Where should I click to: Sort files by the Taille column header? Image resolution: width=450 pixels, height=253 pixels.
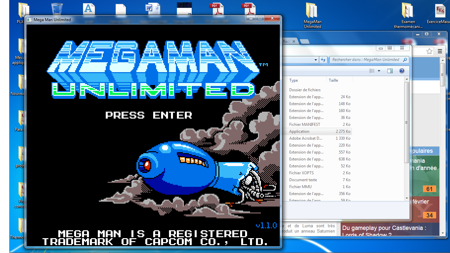tap(340, 80)
